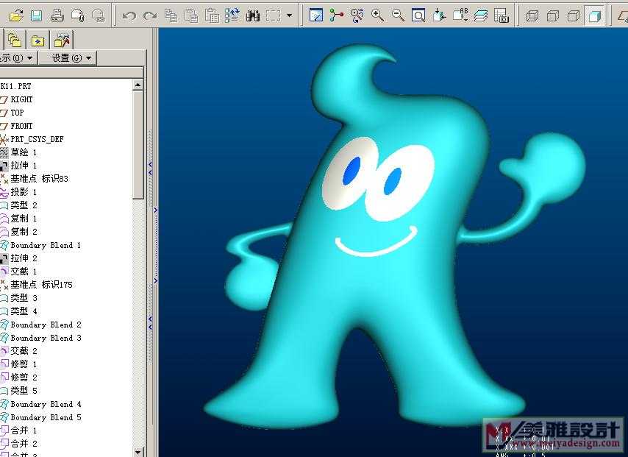The width and height of the screenshot is (628, 457).
Task: Click model tree scrollbar down arrow
Action: click(x=138, y=452)
